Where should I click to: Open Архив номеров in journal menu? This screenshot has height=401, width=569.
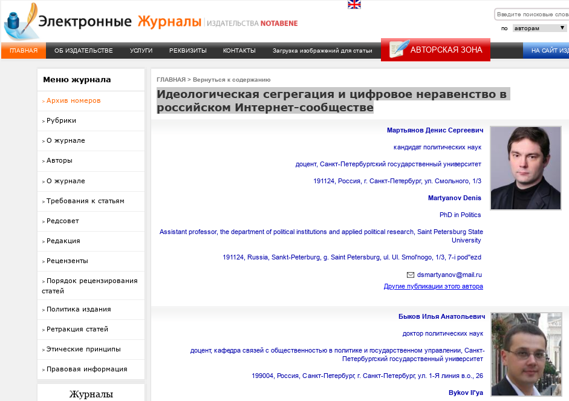click(x=73, y=100)
